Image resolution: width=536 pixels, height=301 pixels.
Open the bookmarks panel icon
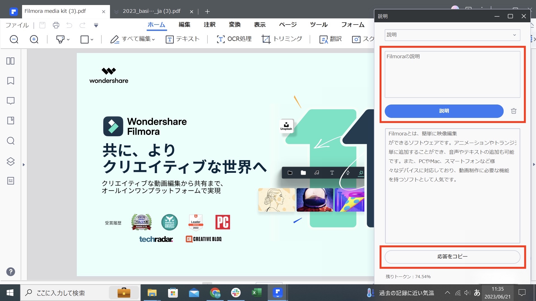pyautogui.click(x=11, y=81)
